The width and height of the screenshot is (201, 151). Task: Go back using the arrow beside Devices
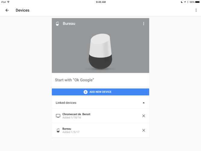pyautogui.click(x=7, y=10)
